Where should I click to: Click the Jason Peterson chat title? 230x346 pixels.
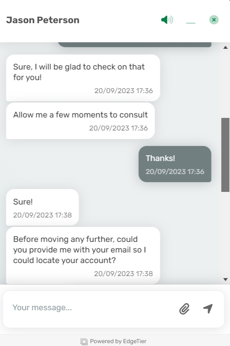[43, 20]
